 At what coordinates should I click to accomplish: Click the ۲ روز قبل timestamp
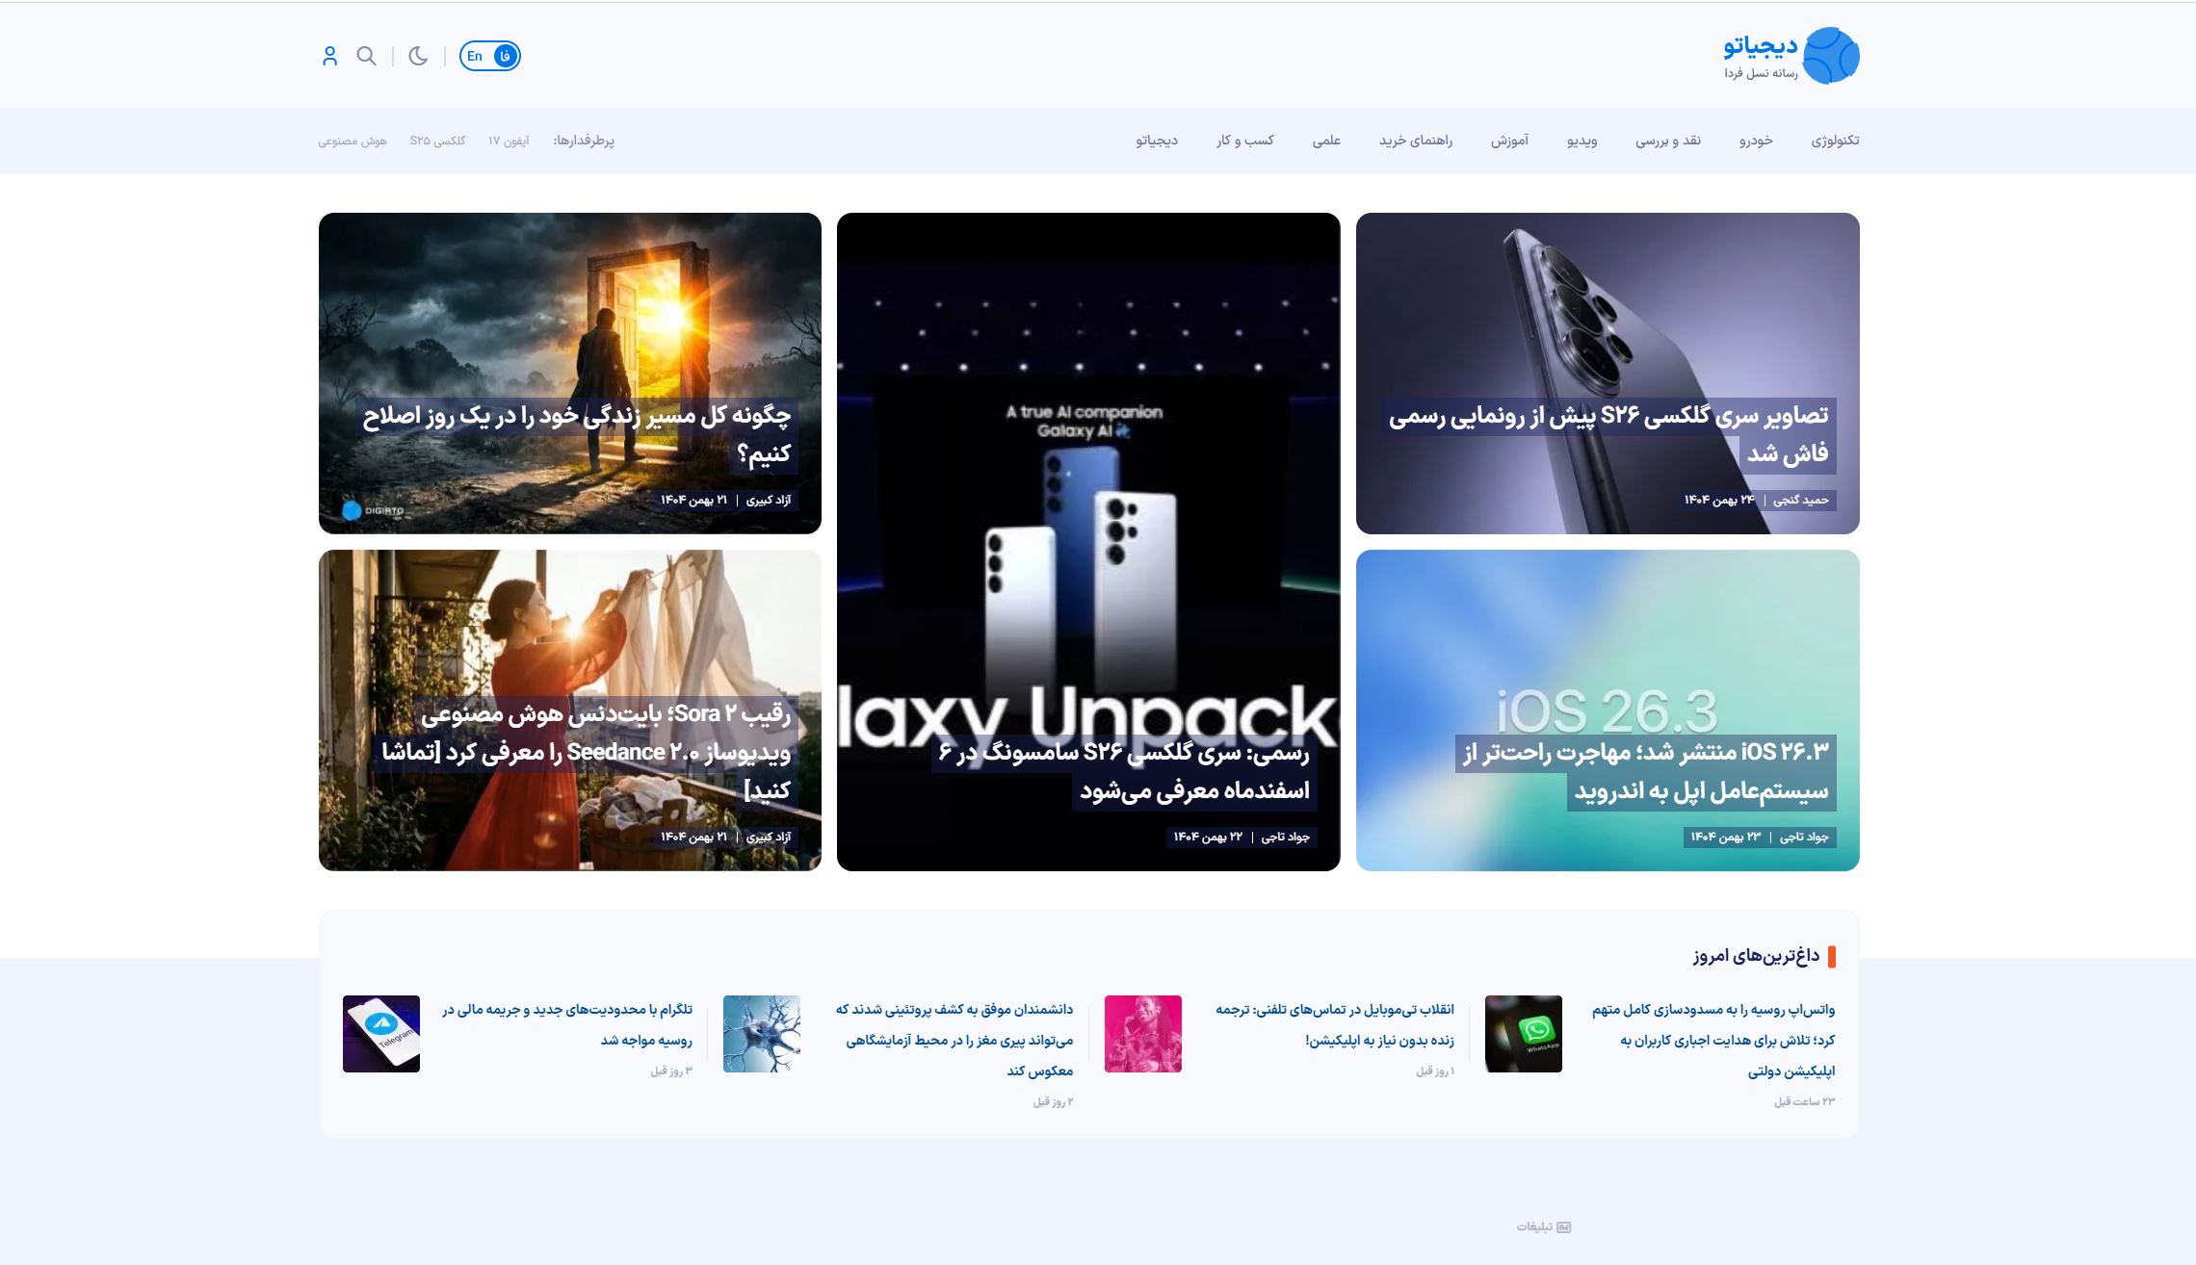(1053, 1101)
